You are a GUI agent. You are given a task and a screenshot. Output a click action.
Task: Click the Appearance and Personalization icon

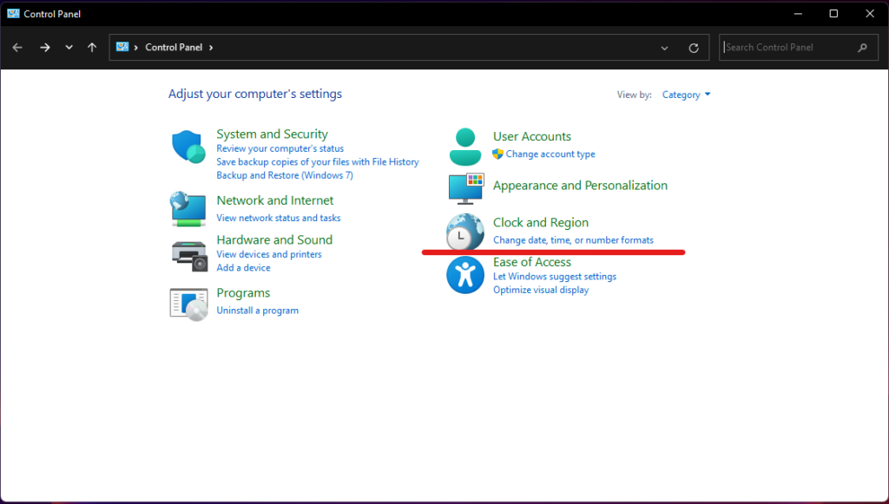pos(465,187)
